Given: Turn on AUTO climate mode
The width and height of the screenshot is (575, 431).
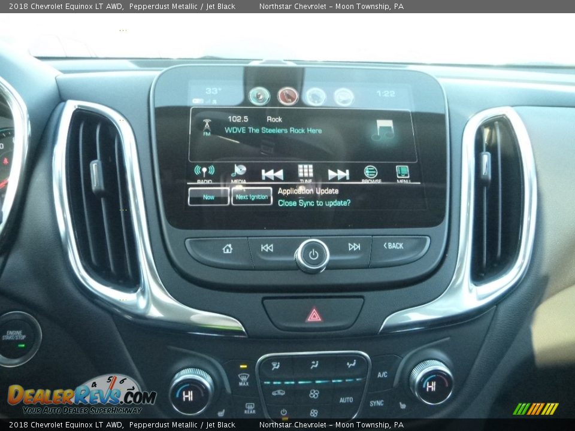Looking at the screenshot, I should [346, 400].
